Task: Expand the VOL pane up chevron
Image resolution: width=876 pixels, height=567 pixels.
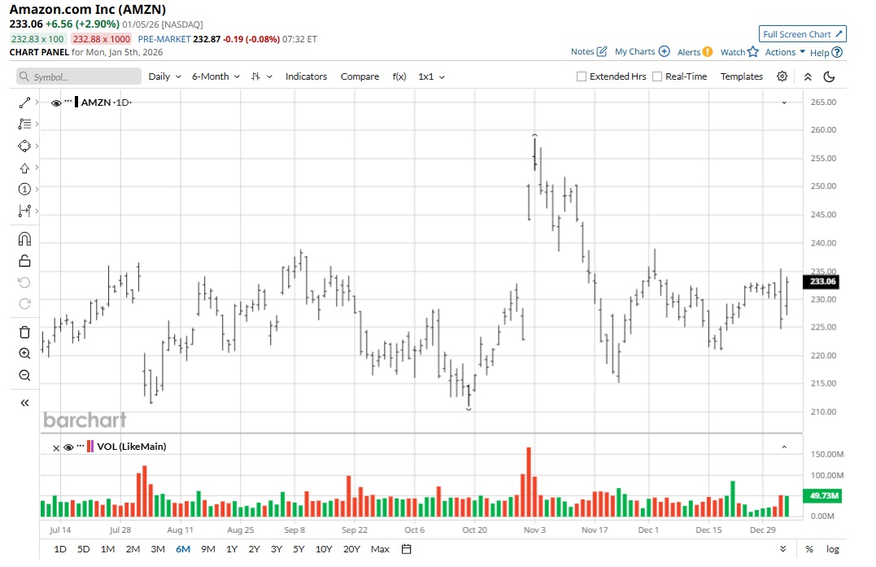Action: coord(784,447)
